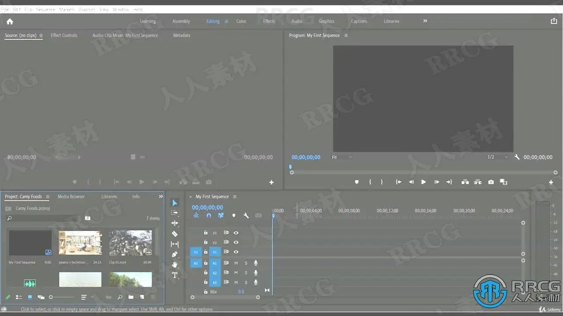The image size is (563, 316).
Task: Select the Pen tool
Action: (175, 255)
